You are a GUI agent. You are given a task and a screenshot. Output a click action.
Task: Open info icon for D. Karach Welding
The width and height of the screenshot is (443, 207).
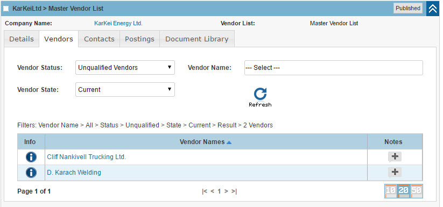[31, 172]
